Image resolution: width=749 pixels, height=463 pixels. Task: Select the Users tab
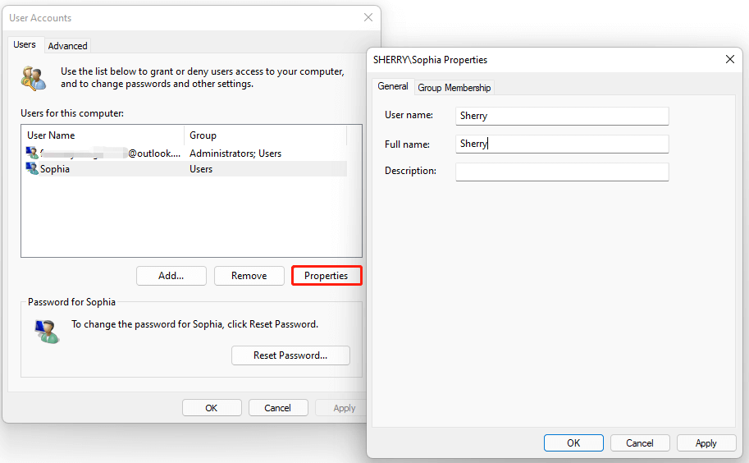(25, 45)
